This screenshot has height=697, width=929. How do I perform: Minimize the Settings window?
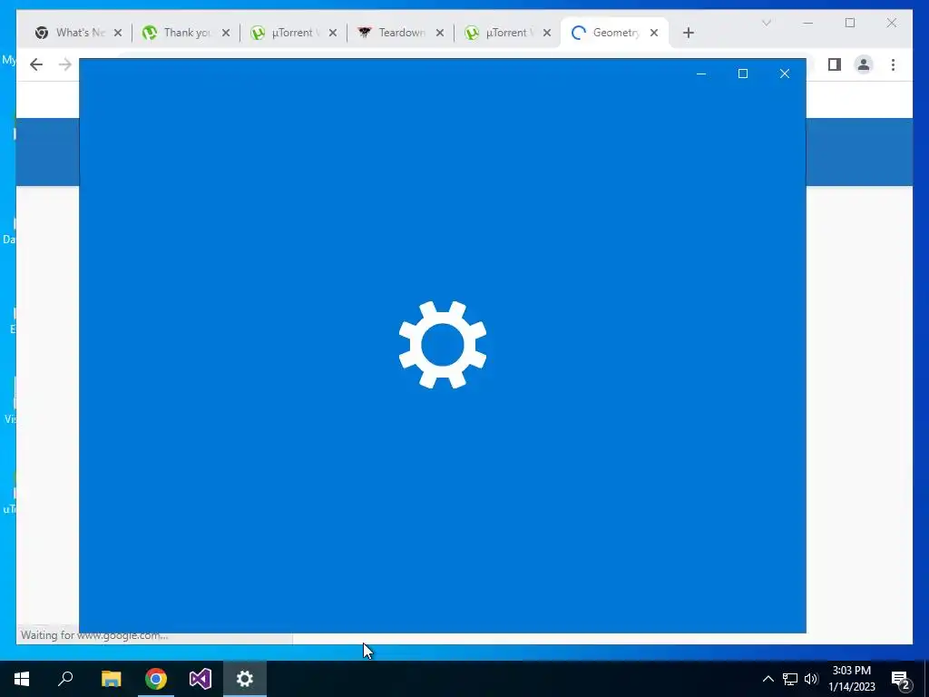click(x=701, y=74)
